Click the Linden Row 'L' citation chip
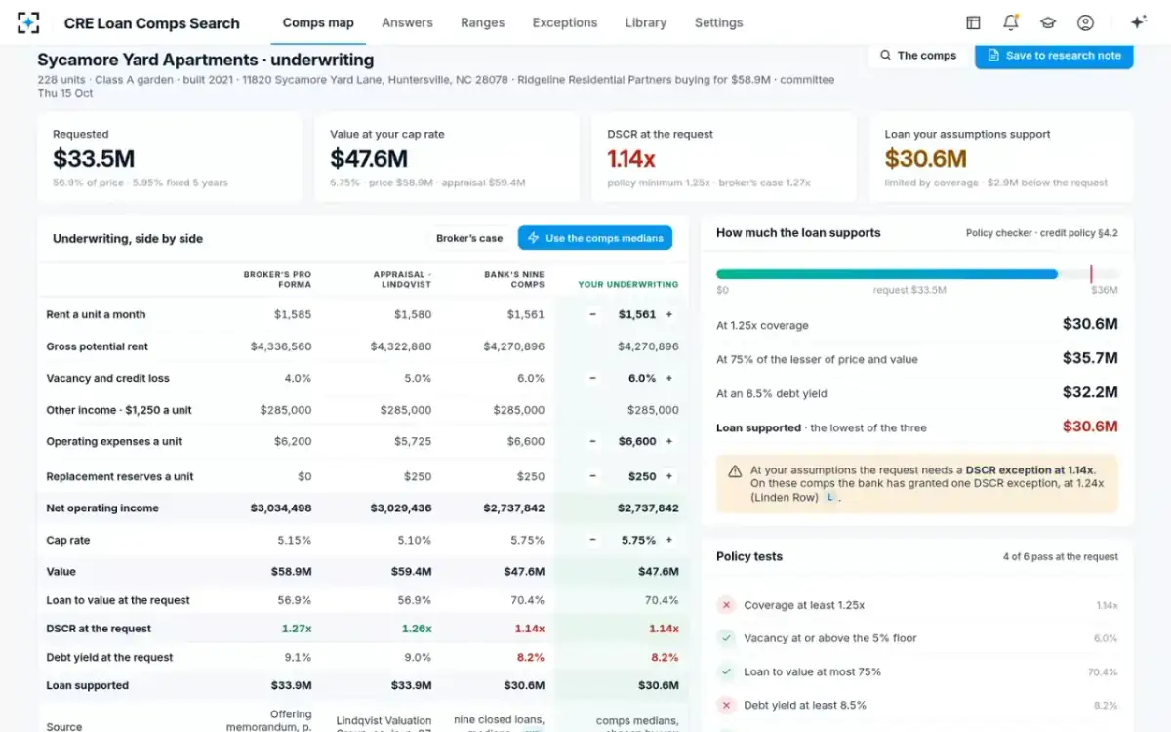1171x732 pixels. (830, 497)
